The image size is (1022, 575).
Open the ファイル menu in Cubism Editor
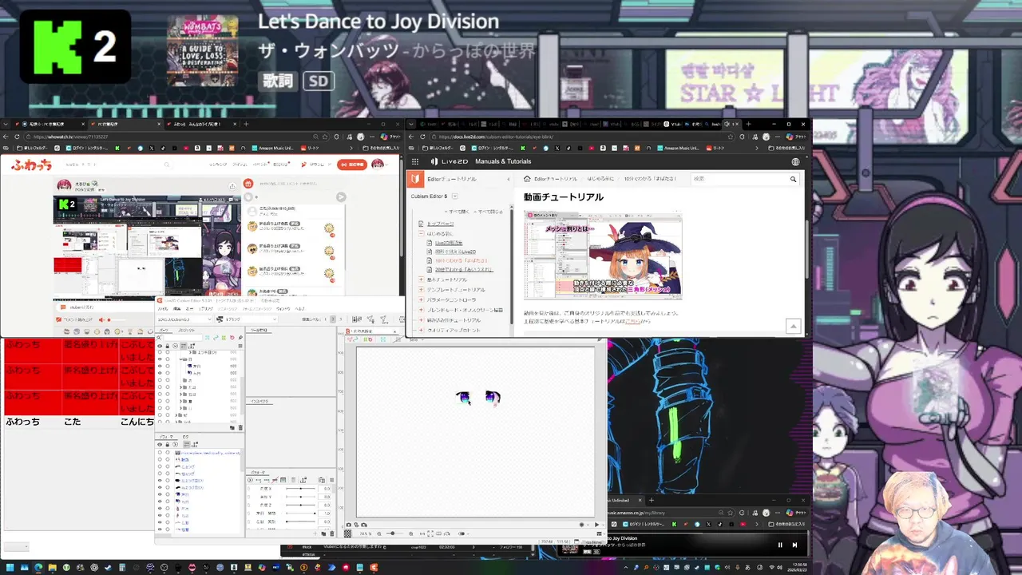[x=163, y=309]
